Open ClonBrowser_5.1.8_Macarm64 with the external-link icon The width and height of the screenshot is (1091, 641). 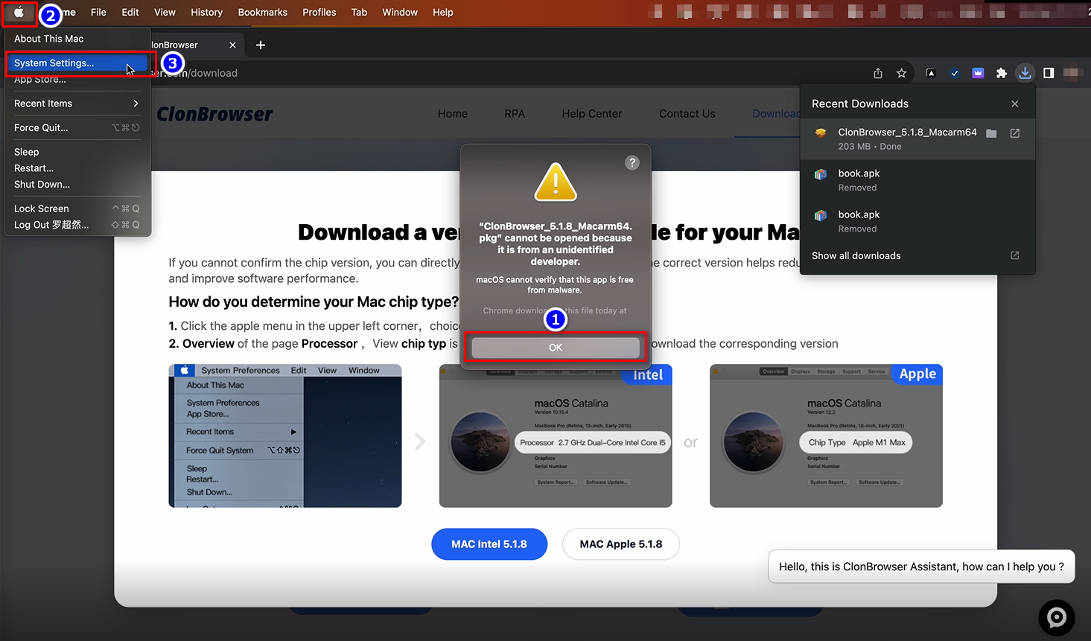click(x=1014, y=133)
